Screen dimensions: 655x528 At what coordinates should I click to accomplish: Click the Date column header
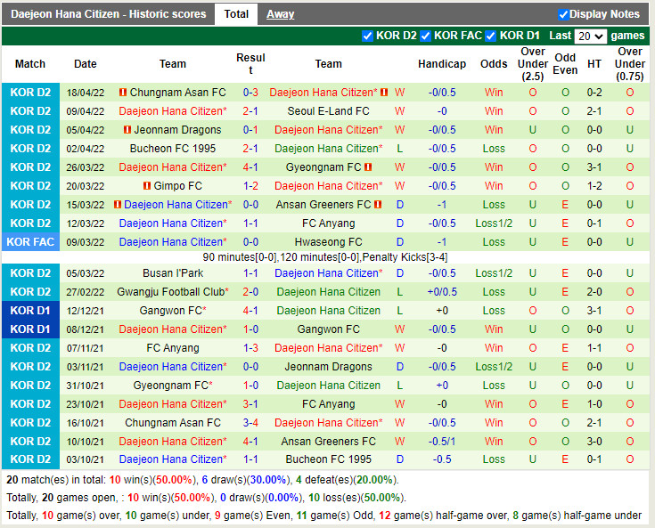[86, 64]
